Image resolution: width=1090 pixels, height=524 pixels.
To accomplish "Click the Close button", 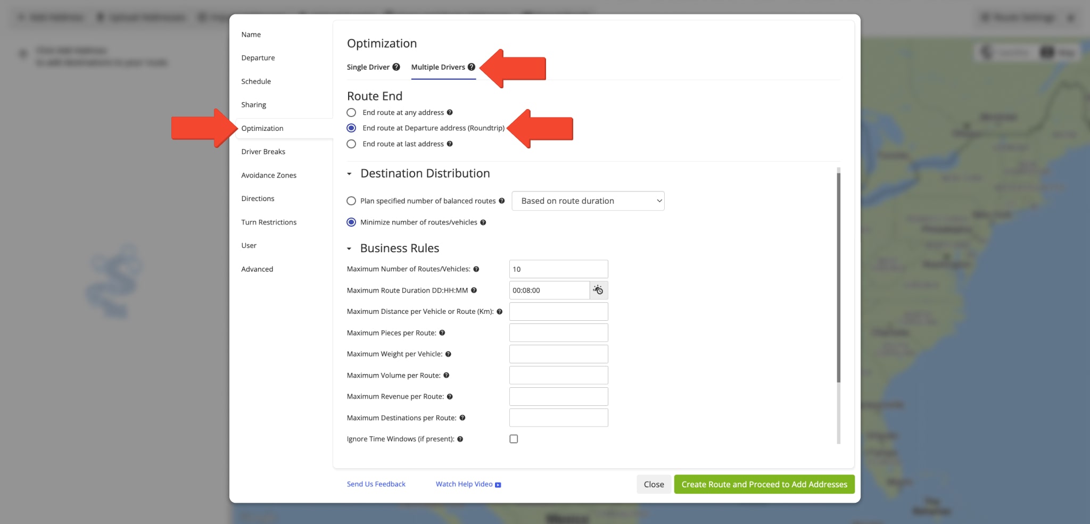I will [654, 484].
